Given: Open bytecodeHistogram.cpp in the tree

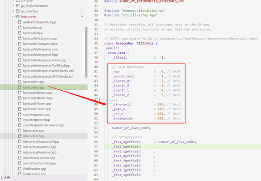Looking at the screenshot, I should point(40,38).
